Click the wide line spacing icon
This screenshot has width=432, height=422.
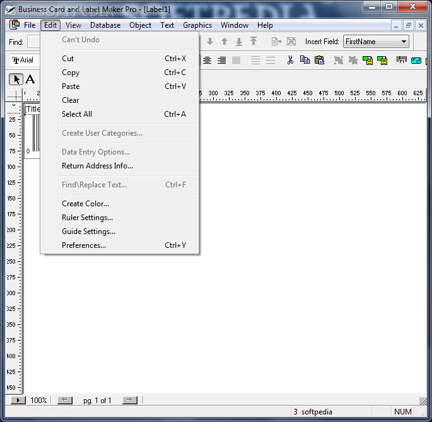255,60
